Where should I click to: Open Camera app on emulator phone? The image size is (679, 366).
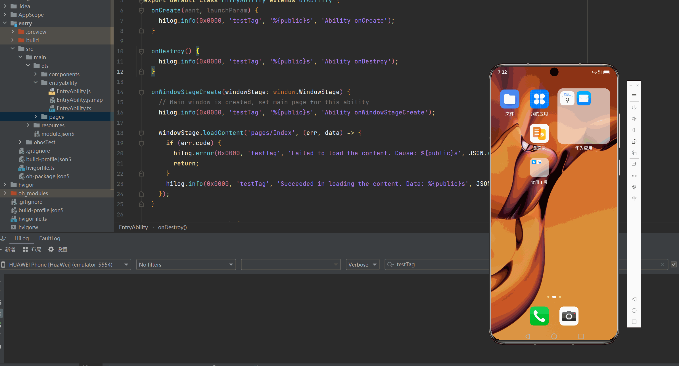coord(569,316)
